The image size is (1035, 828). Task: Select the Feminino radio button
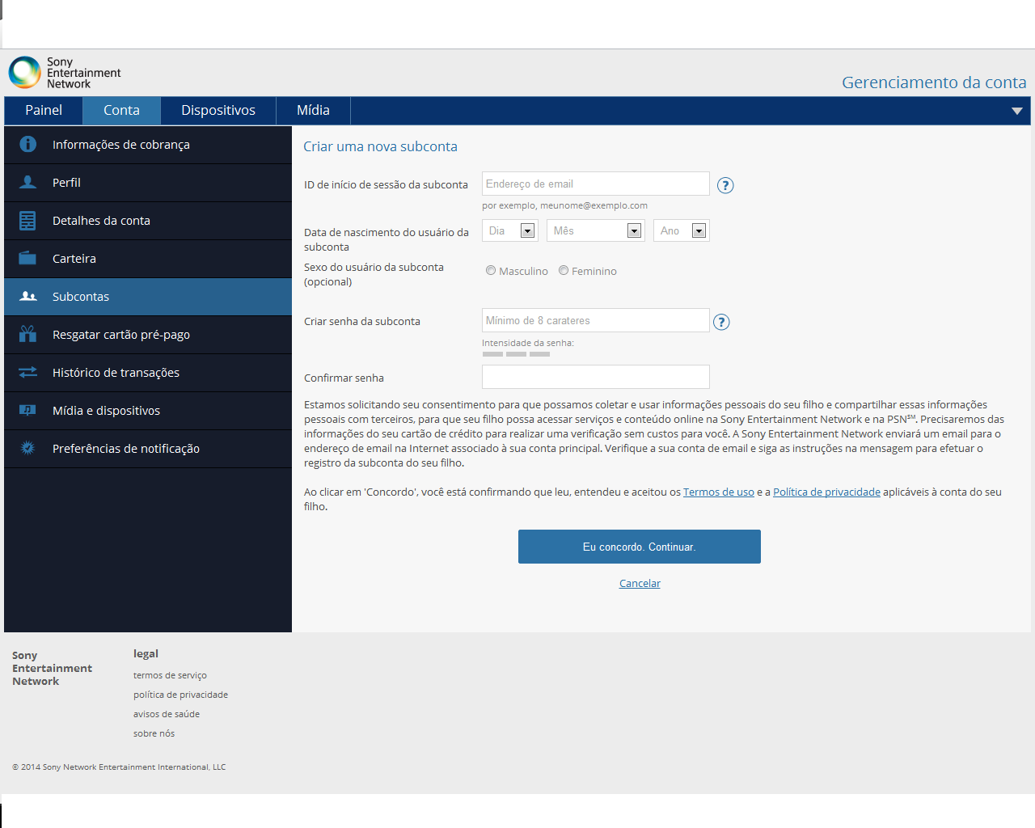coord(564,271)
